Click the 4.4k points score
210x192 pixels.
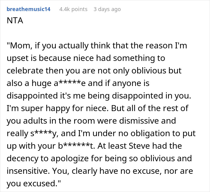click(x=73, y=9)
